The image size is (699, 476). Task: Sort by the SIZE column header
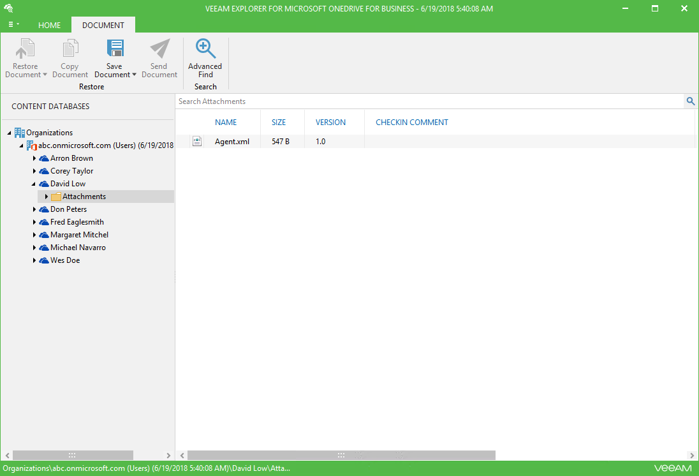tap(279, 123)
